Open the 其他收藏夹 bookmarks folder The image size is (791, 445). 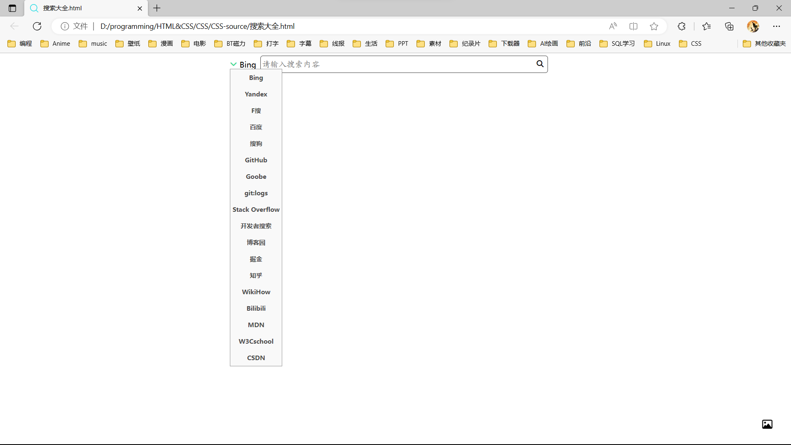tap(765, 44)
